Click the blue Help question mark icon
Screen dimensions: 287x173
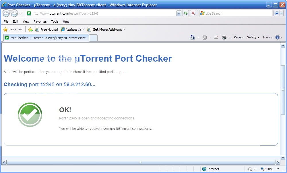coord(278,37)
